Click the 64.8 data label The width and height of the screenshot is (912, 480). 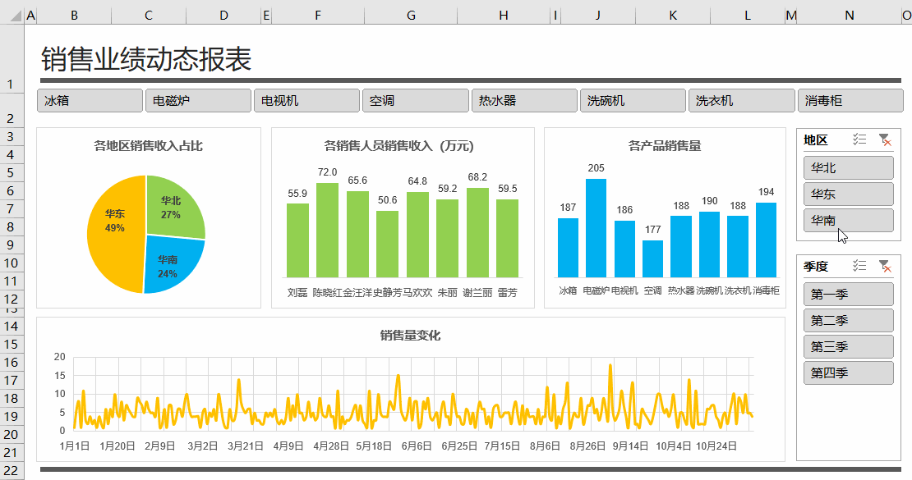point(417,181)
